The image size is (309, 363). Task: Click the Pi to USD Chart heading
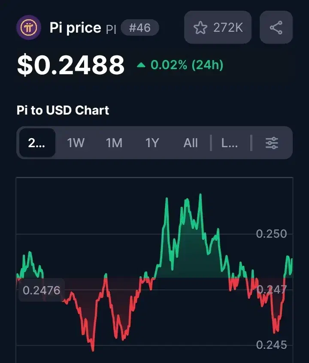63,110
